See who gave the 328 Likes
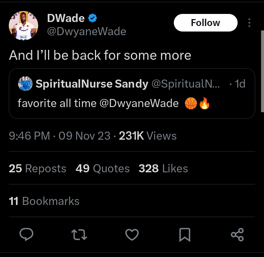 tap(163, 168)
